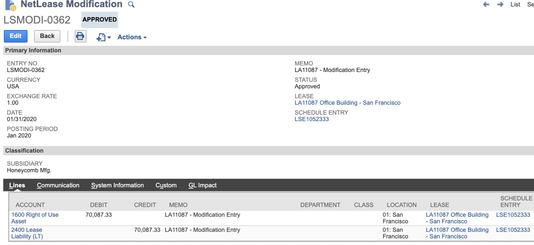
Task: Navigate to next record with right arrow
Action: pyautogui.click(x=499, y=4)
